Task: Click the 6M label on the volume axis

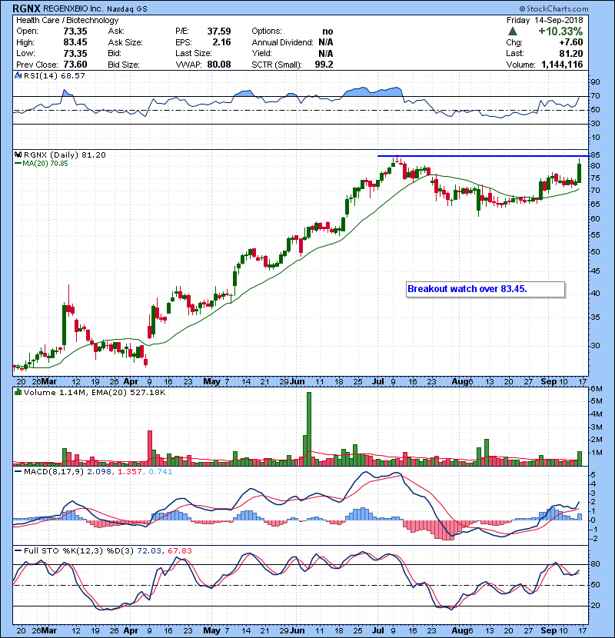Action: [597, 389]
